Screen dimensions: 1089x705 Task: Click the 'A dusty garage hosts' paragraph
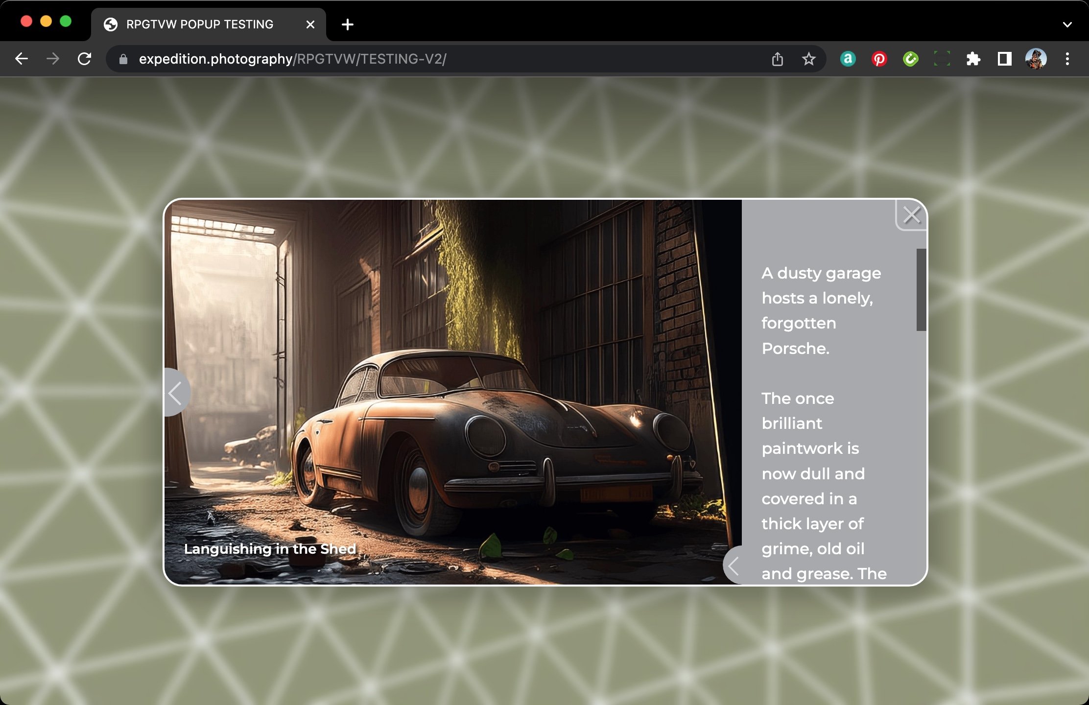[822, 310]
